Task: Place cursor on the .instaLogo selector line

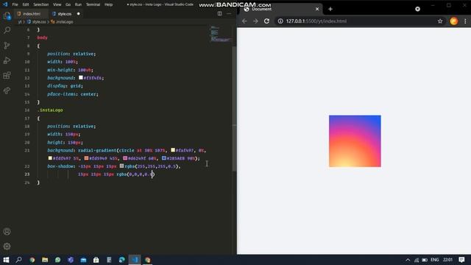Action: pos(50,110)
